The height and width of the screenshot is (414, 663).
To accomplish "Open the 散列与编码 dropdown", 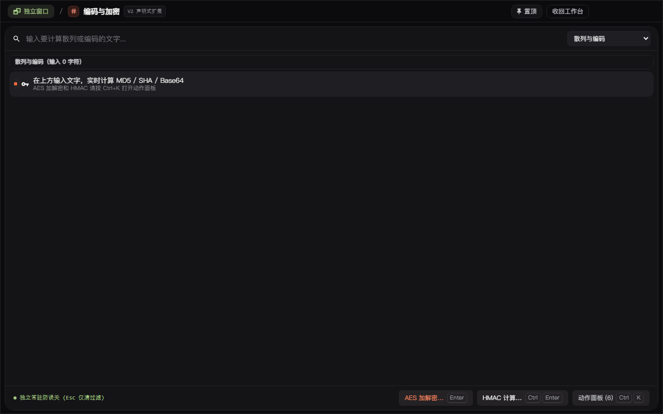I will (x=609, y=39).
